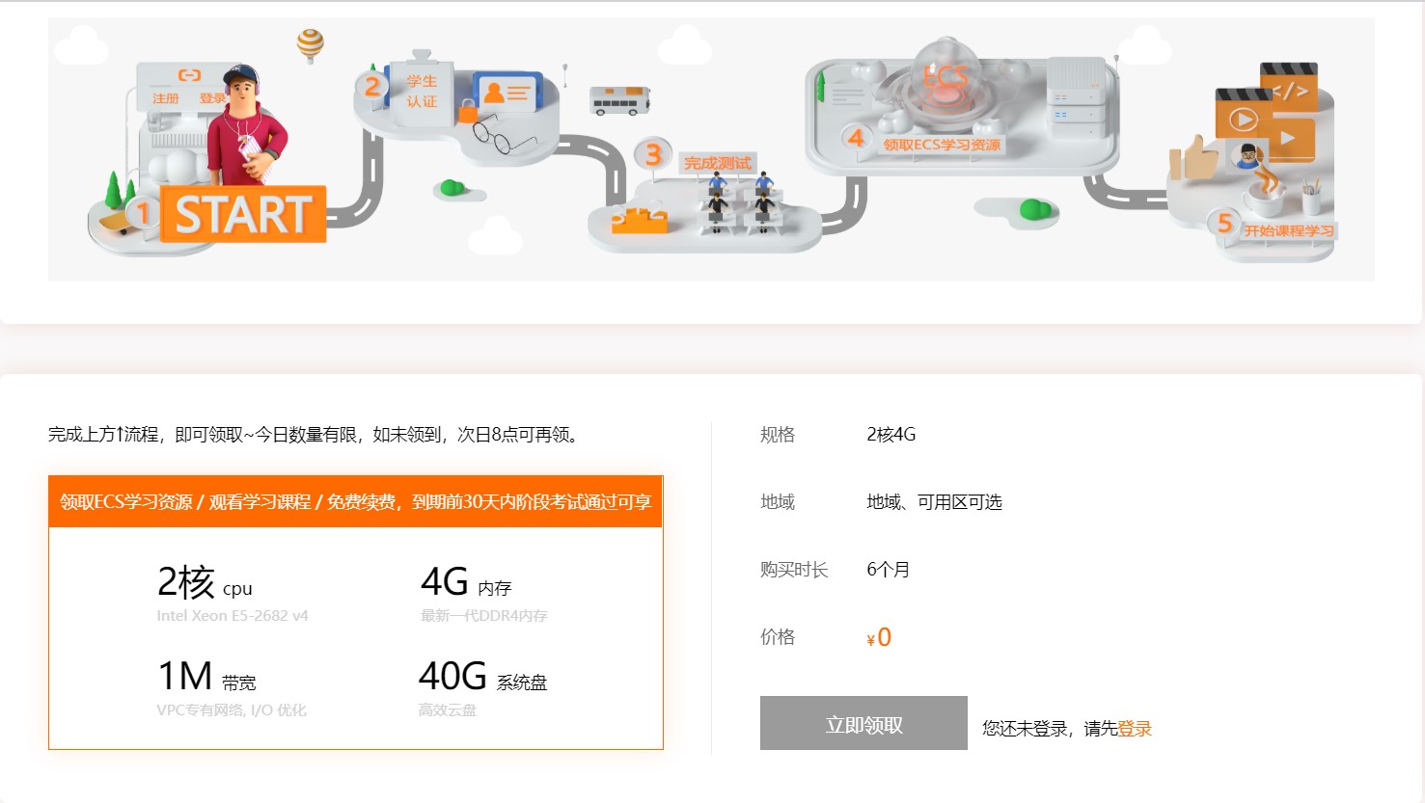Click the hot air balloon icon
The image size is (1425, 803).
click(310, 43)
